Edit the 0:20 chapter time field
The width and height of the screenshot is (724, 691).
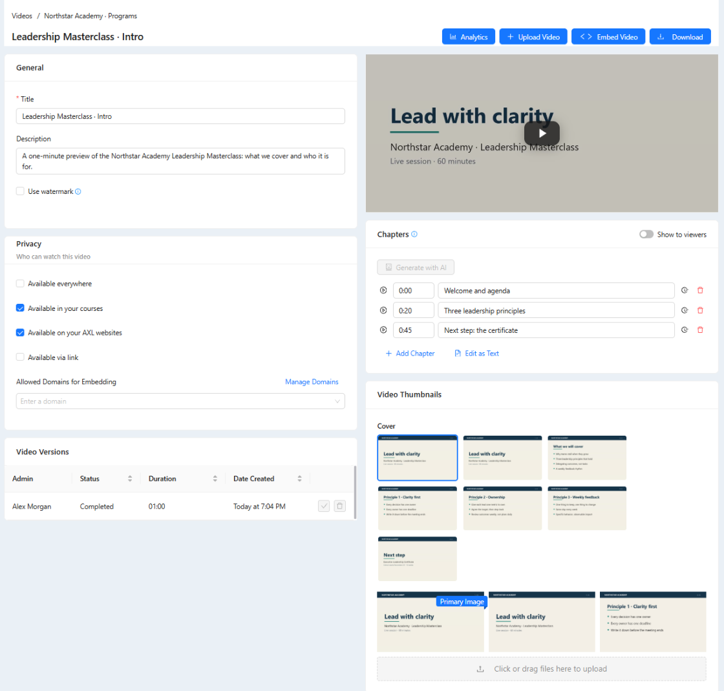[x=414, y=310]
